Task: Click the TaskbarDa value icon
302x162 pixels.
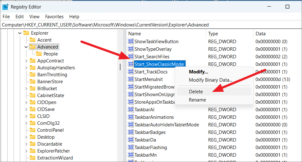Action: 131,140
